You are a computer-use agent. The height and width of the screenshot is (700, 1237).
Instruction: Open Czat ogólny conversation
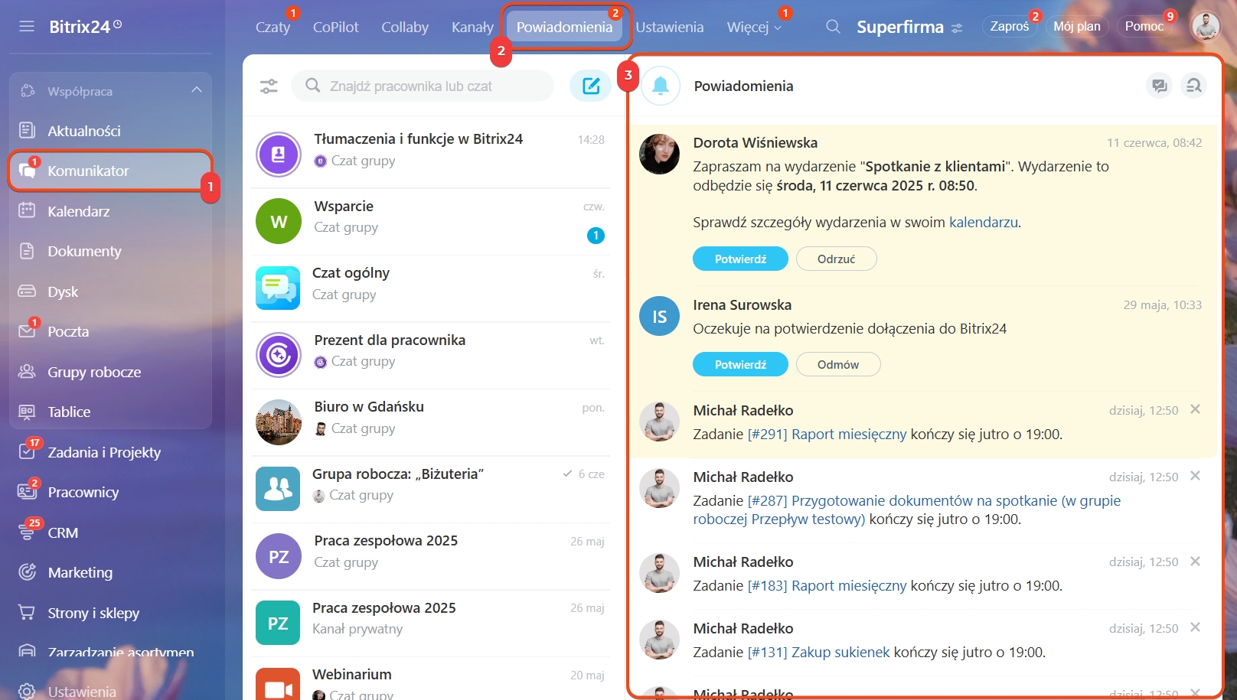coord(430,288)
